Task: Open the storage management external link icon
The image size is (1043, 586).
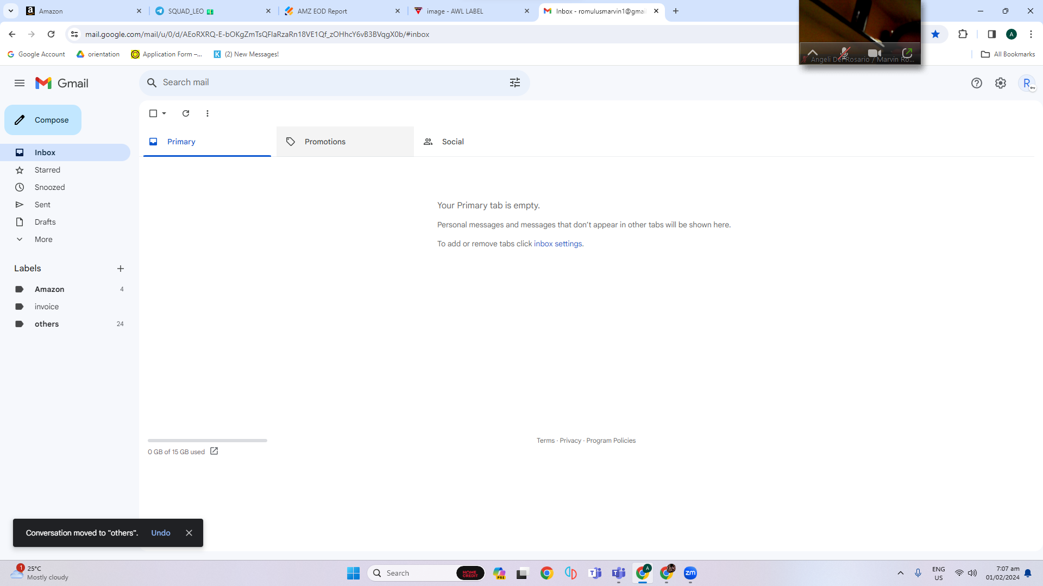Action: click(x=214, y=451)
